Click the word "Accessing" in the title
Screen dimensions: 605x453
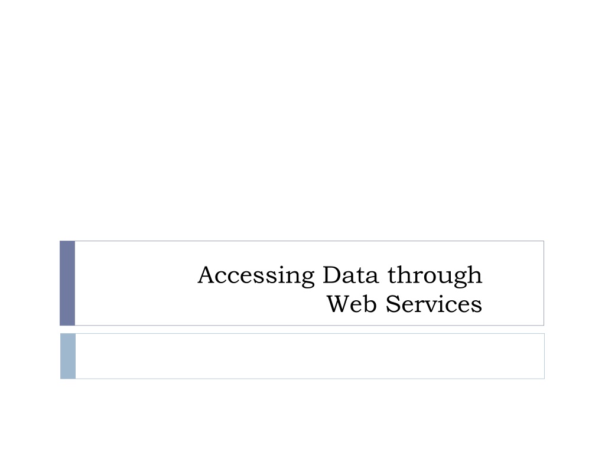click(256, 276)
